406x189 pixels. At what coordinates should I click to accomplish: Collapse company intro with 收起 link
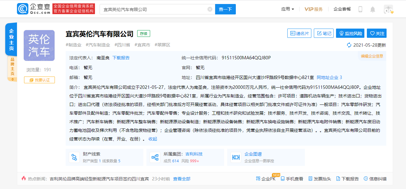tap(153, 139)
